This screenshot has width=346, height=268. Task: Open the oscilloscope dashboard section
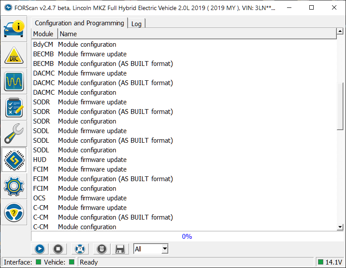[x=14, y=81]
